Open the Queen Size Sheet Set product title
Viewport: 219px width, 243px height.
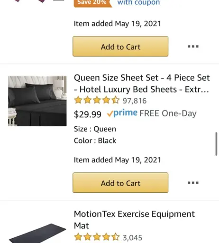[x=142, y=84]
